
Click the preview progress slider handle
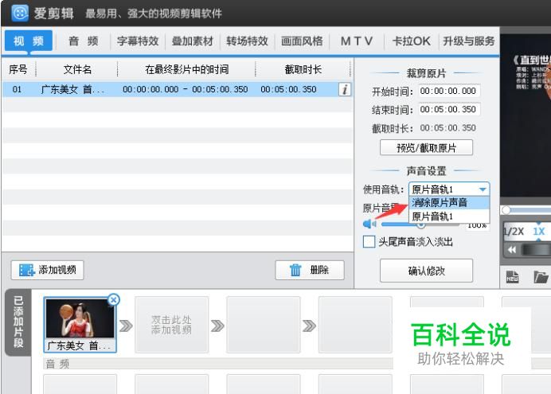(x=506, y=210)
